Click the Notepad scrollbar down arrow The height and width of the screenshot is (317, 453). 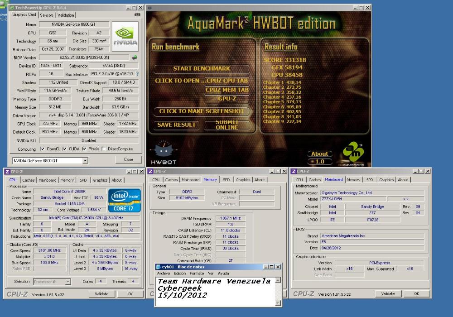click(278, 303)
